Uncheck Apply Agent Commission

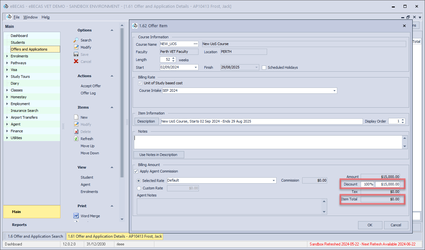136,171
